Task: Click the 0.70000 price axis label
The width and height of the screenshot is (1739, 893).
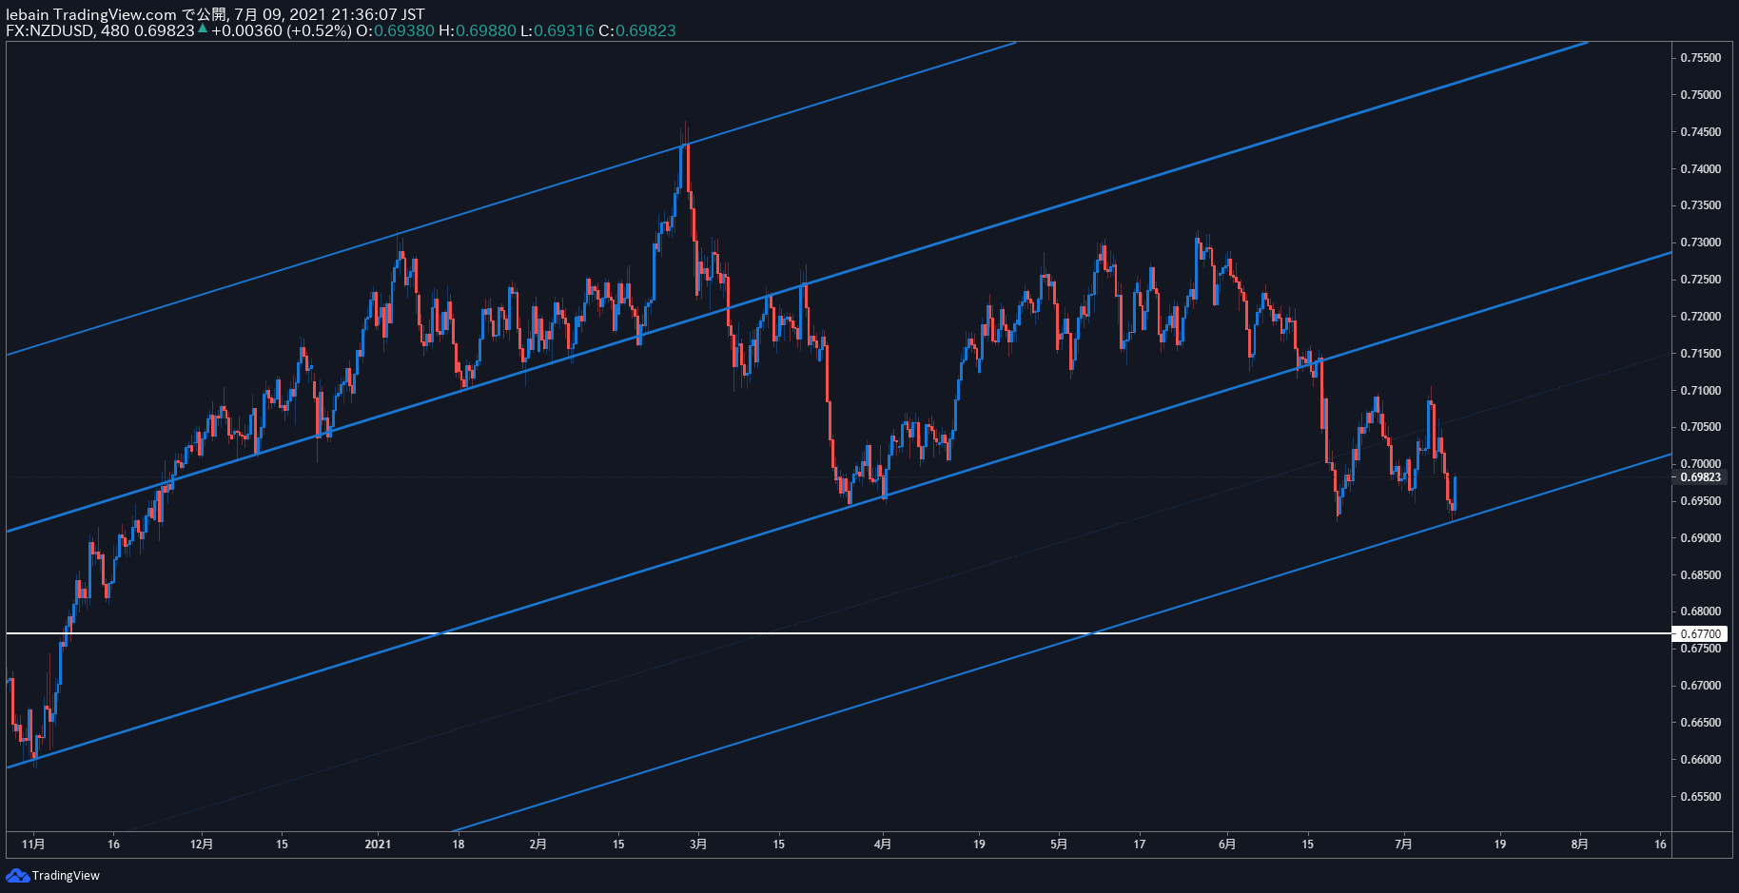Action: pyautogui.click(x=1700, y=464)
